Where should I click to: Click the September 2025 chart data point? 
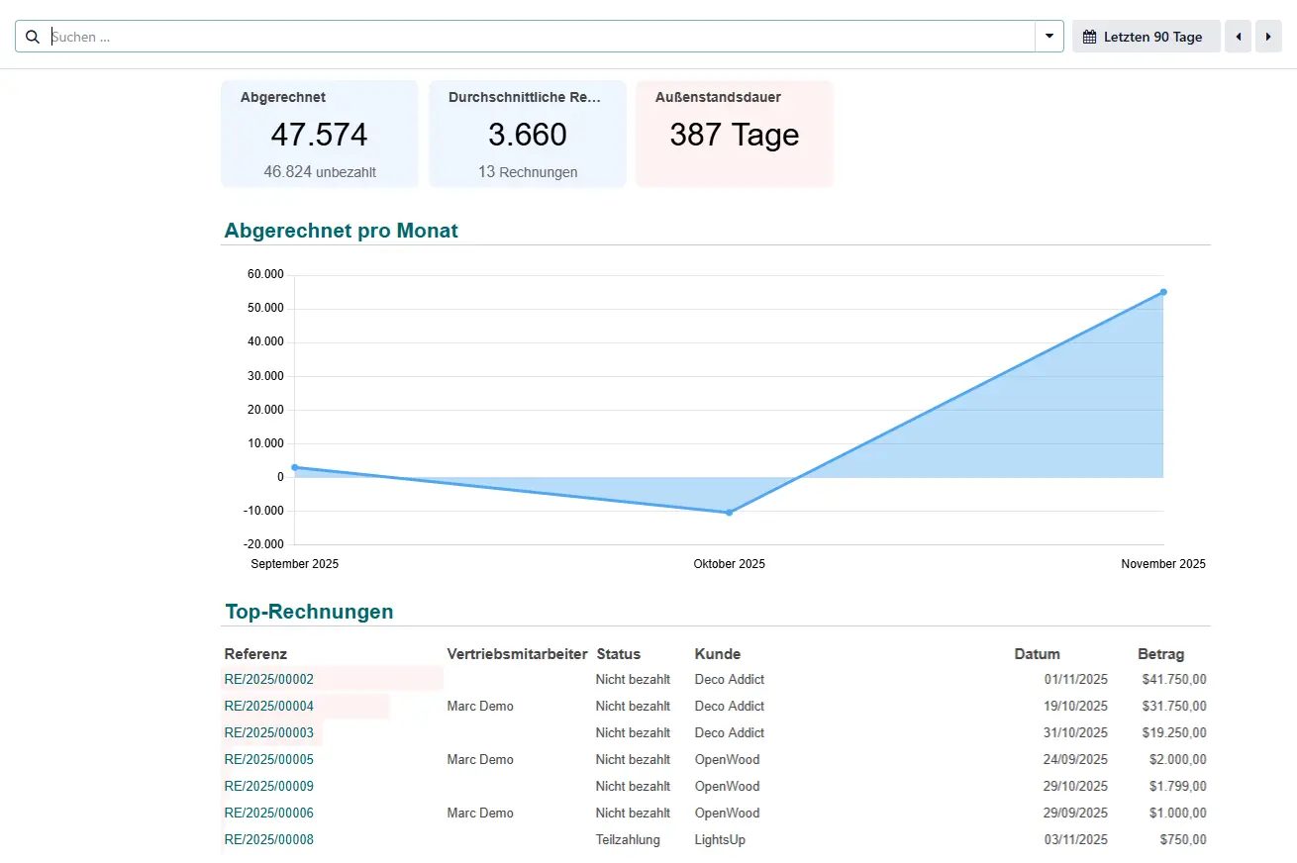295,467
